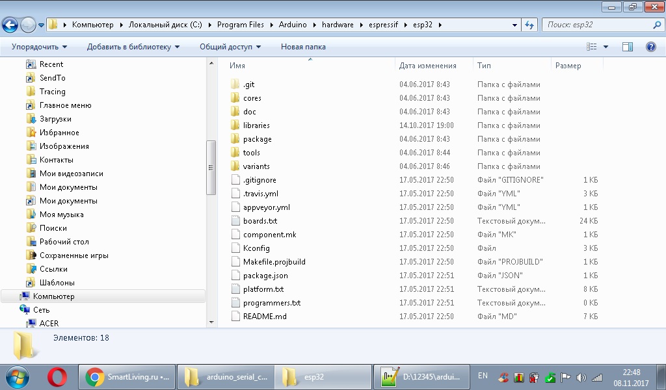The width and height of the screenshot is (666, 390).
Task: Switch to Chrome 'SmartLiving.ru' taskbar window
Action: pos(127,377)
